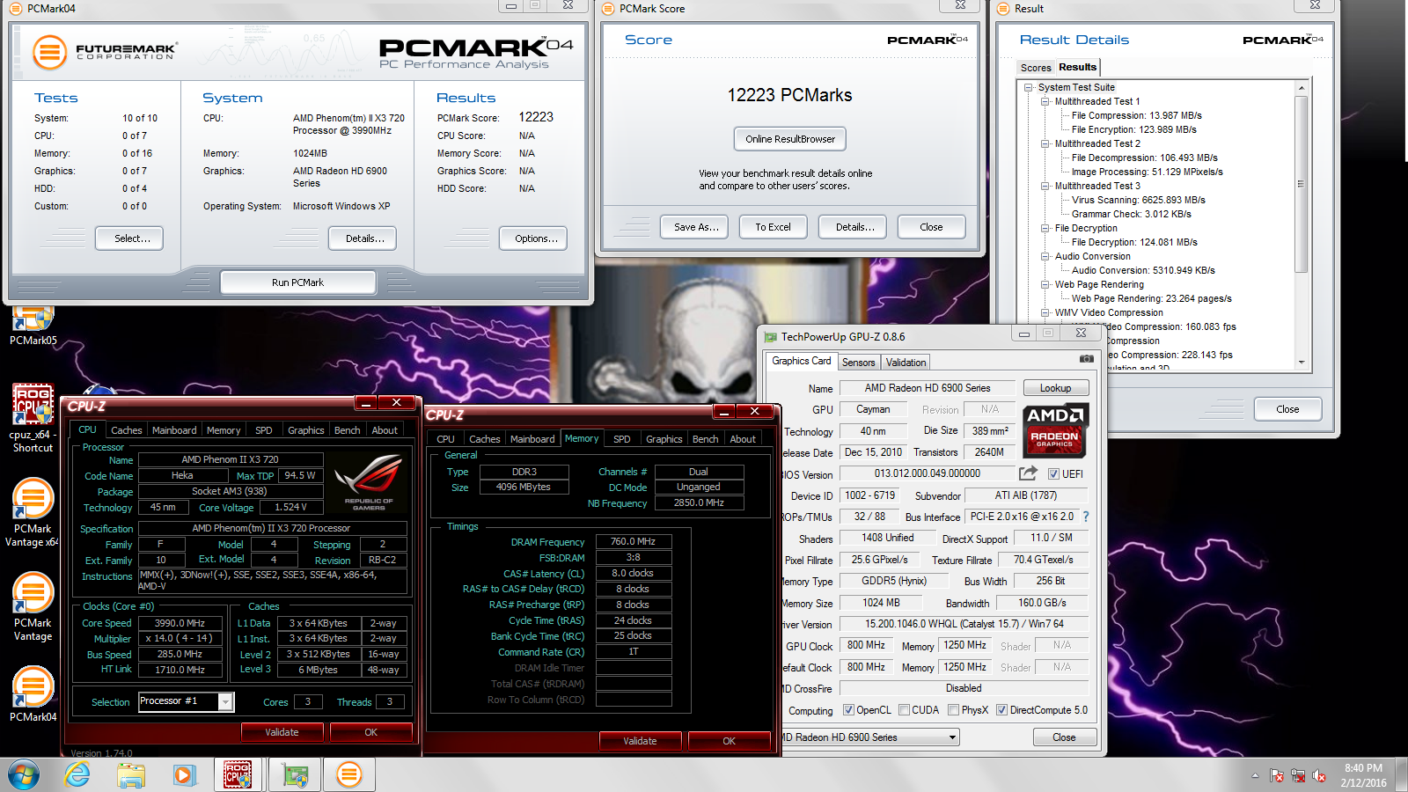This screenshot has height=792, width=1408.
Task: Toggle the OpenCL checkbox
Action: pyautogui.click(x=848, y=710)
